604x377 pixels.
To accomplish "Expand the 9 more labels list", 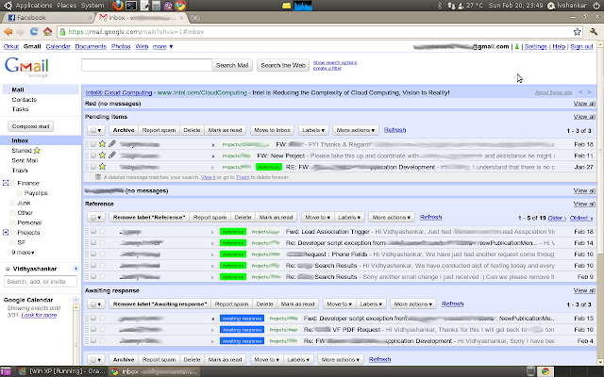I will click(x=23, y=253).
